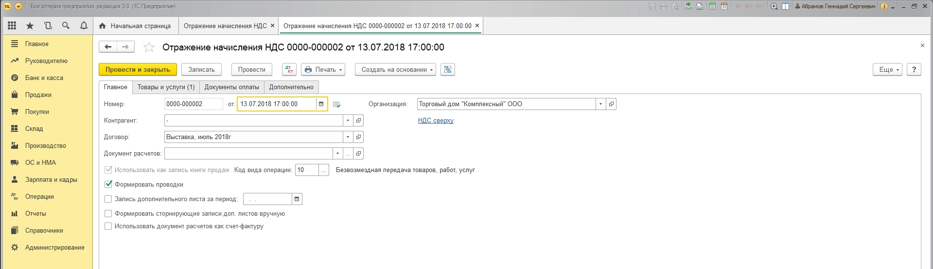Enable Использовать документ расчетов как счет-фактуру
The height and width of the screenshot is (269, 933).
point(108,226)
